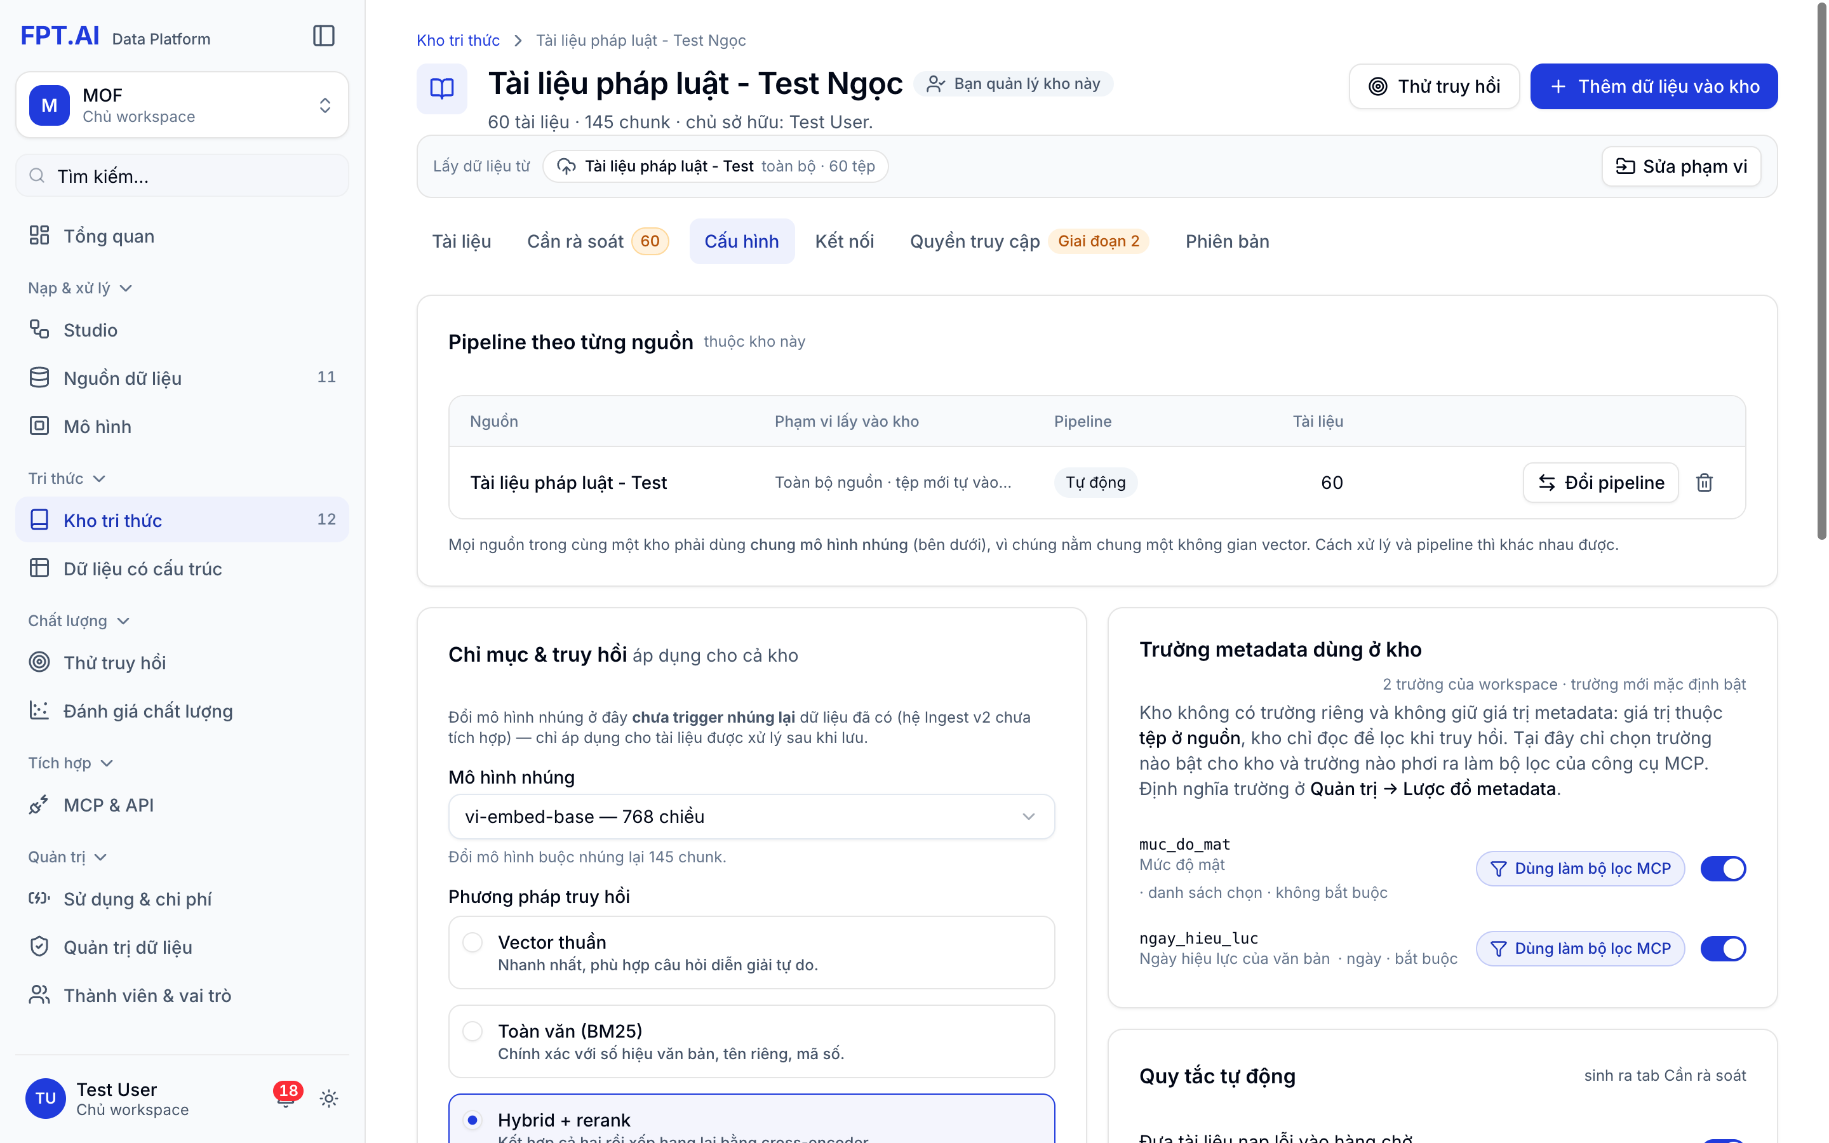Select Toàn văn (BM25) retrieval method
The image size is (1829, 1143).
[x=751, y=1041]
